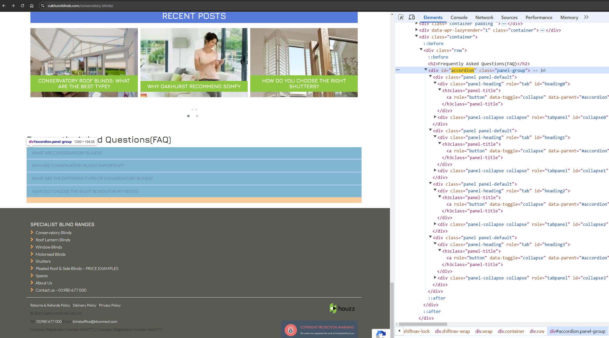Open the Window Blinds footer link
This screenshot has width=609, height=338.
pyautogui.click(x=49, y=247)
